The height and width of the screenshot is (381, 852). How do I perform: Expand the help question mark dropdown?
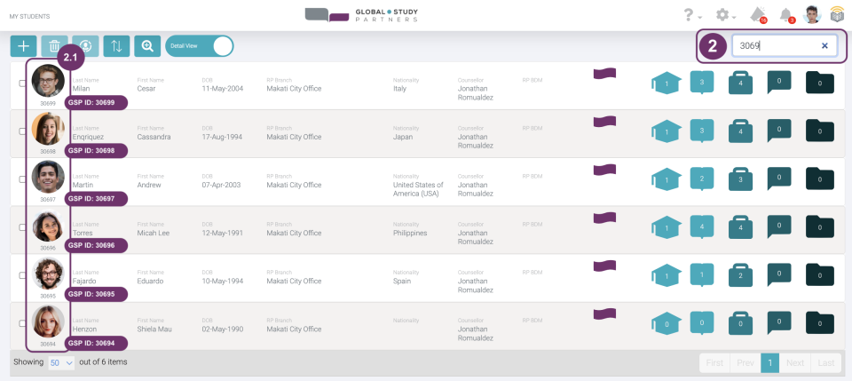tap(691, 15)
